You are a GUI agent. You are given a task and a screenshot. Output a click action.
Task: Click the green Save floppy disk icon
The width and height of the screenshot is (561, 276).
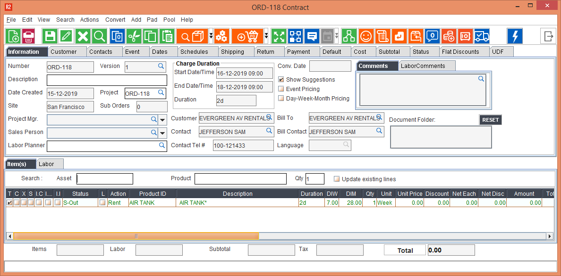50,36
